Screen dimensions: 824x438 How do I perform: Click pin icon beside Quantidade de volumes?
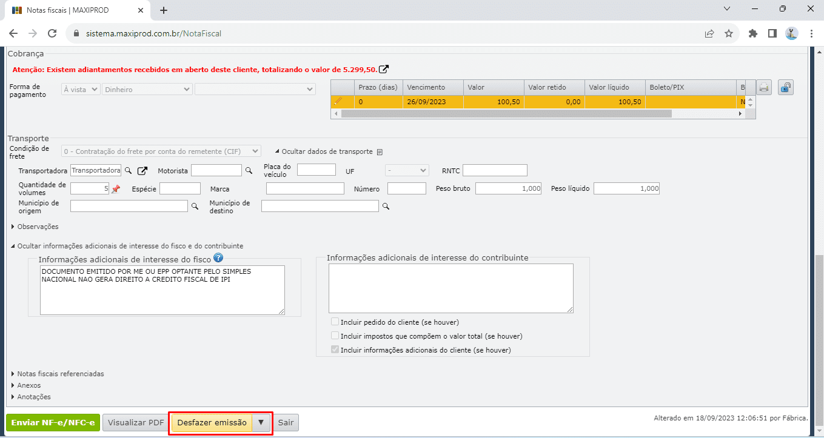click(x=116, y=189)
